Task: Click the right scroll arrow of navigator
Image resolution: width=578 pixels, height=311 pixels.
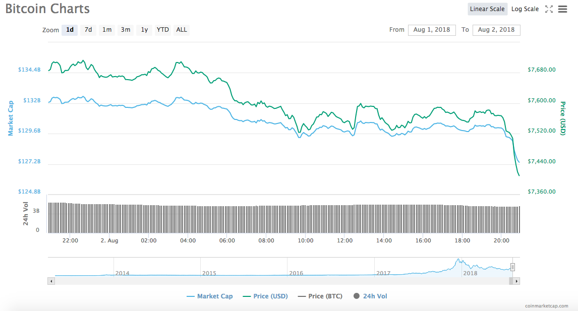Action: pos(516,281)
